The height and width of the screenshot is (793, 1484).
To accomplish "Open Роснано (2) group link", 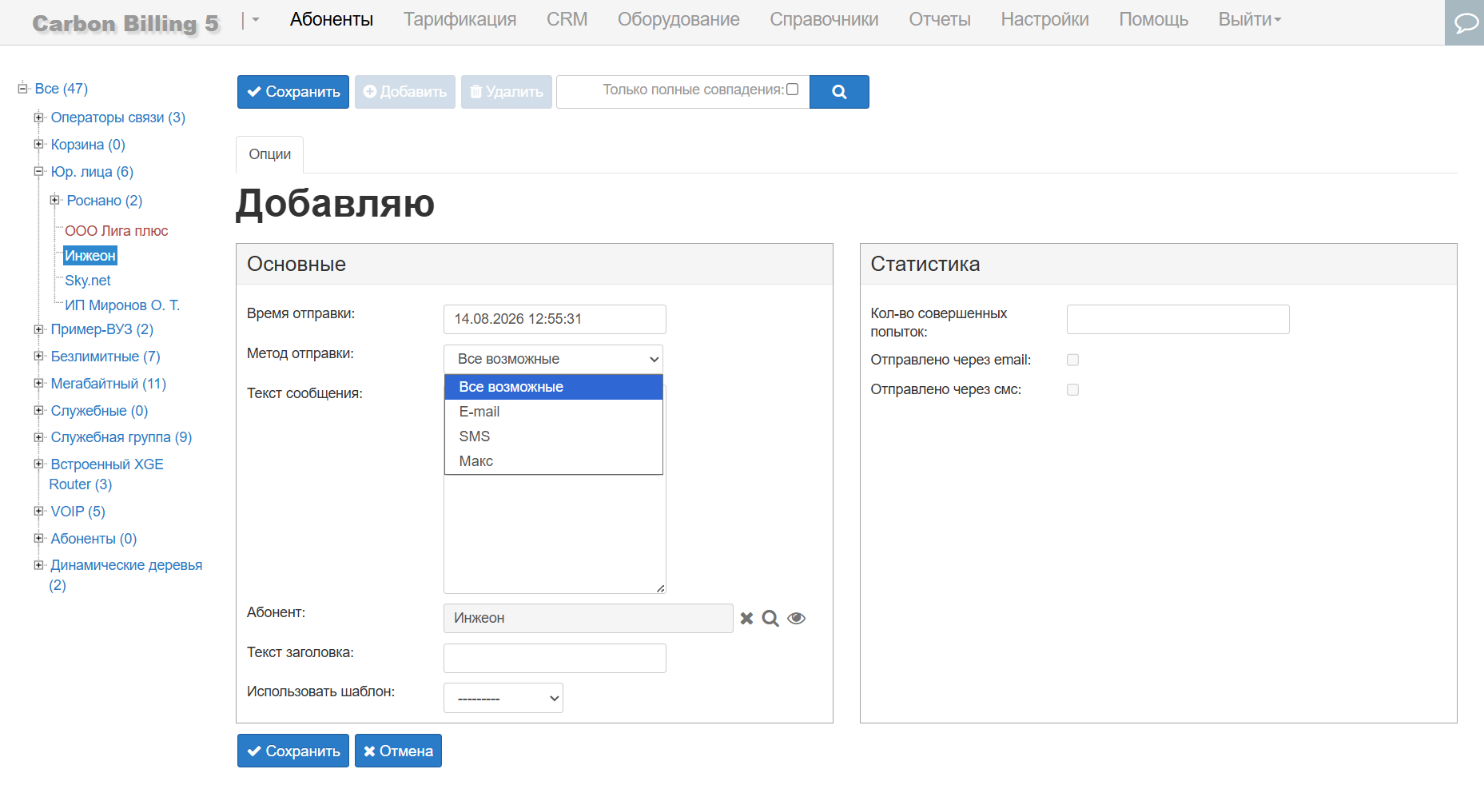I will click(105, 201).
